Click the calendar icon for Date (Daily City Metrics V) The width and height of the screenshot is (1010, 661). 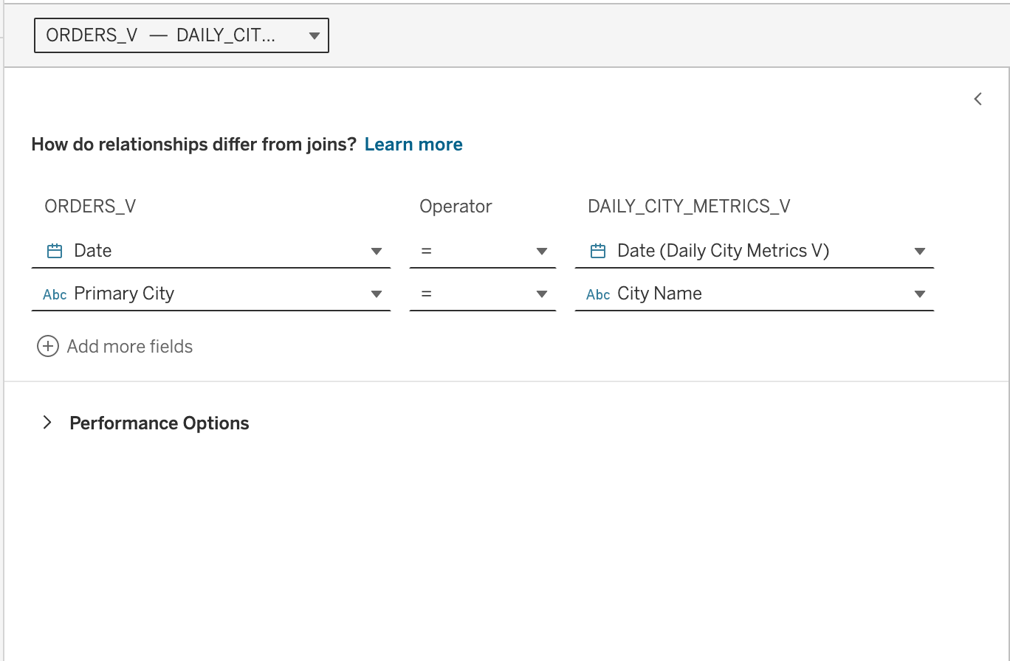pos(598,251)
